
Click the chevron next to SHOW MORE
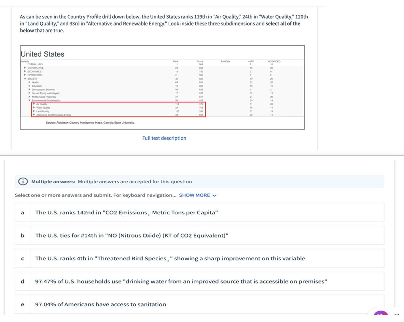coord(214,195)
